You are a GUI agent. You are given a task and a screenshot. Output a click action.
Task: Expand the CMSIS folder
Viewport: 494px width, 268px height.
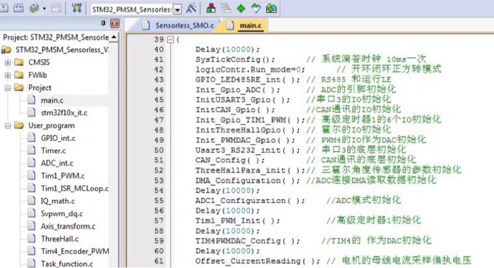click(8, 62)
